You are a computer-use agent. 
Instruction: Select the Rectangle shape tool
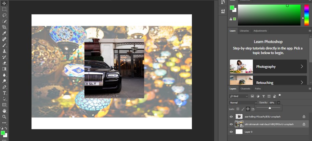pos(4,105)
